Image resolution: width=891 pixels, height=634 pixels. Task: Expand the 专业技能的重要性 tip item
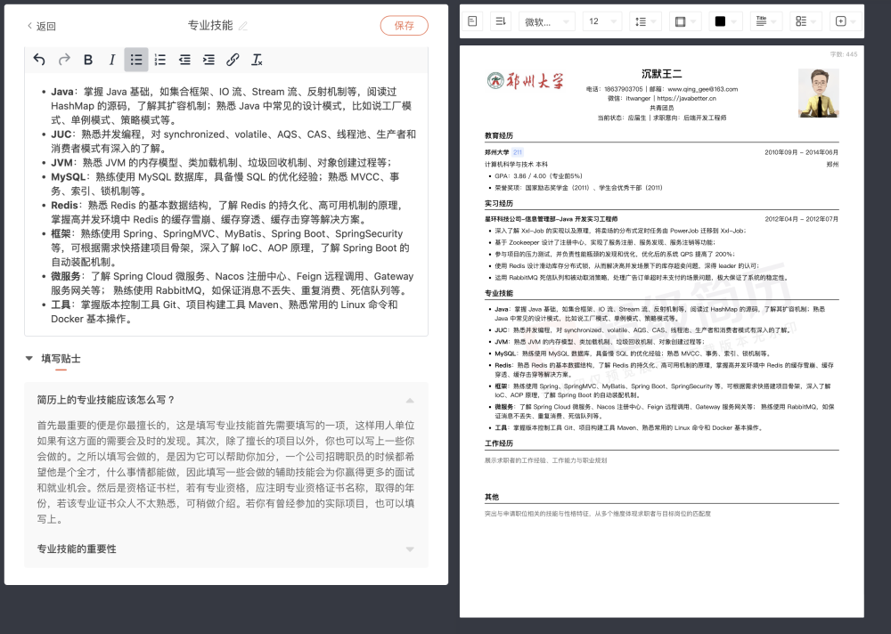[x=410, y=549]
